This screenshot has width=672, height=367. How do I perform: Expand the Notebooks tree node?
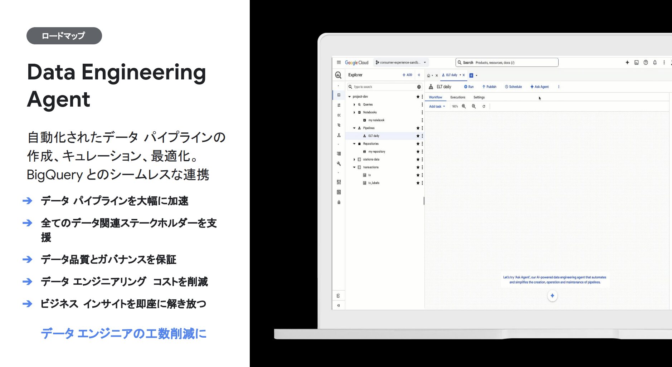[x=354, y=112]
